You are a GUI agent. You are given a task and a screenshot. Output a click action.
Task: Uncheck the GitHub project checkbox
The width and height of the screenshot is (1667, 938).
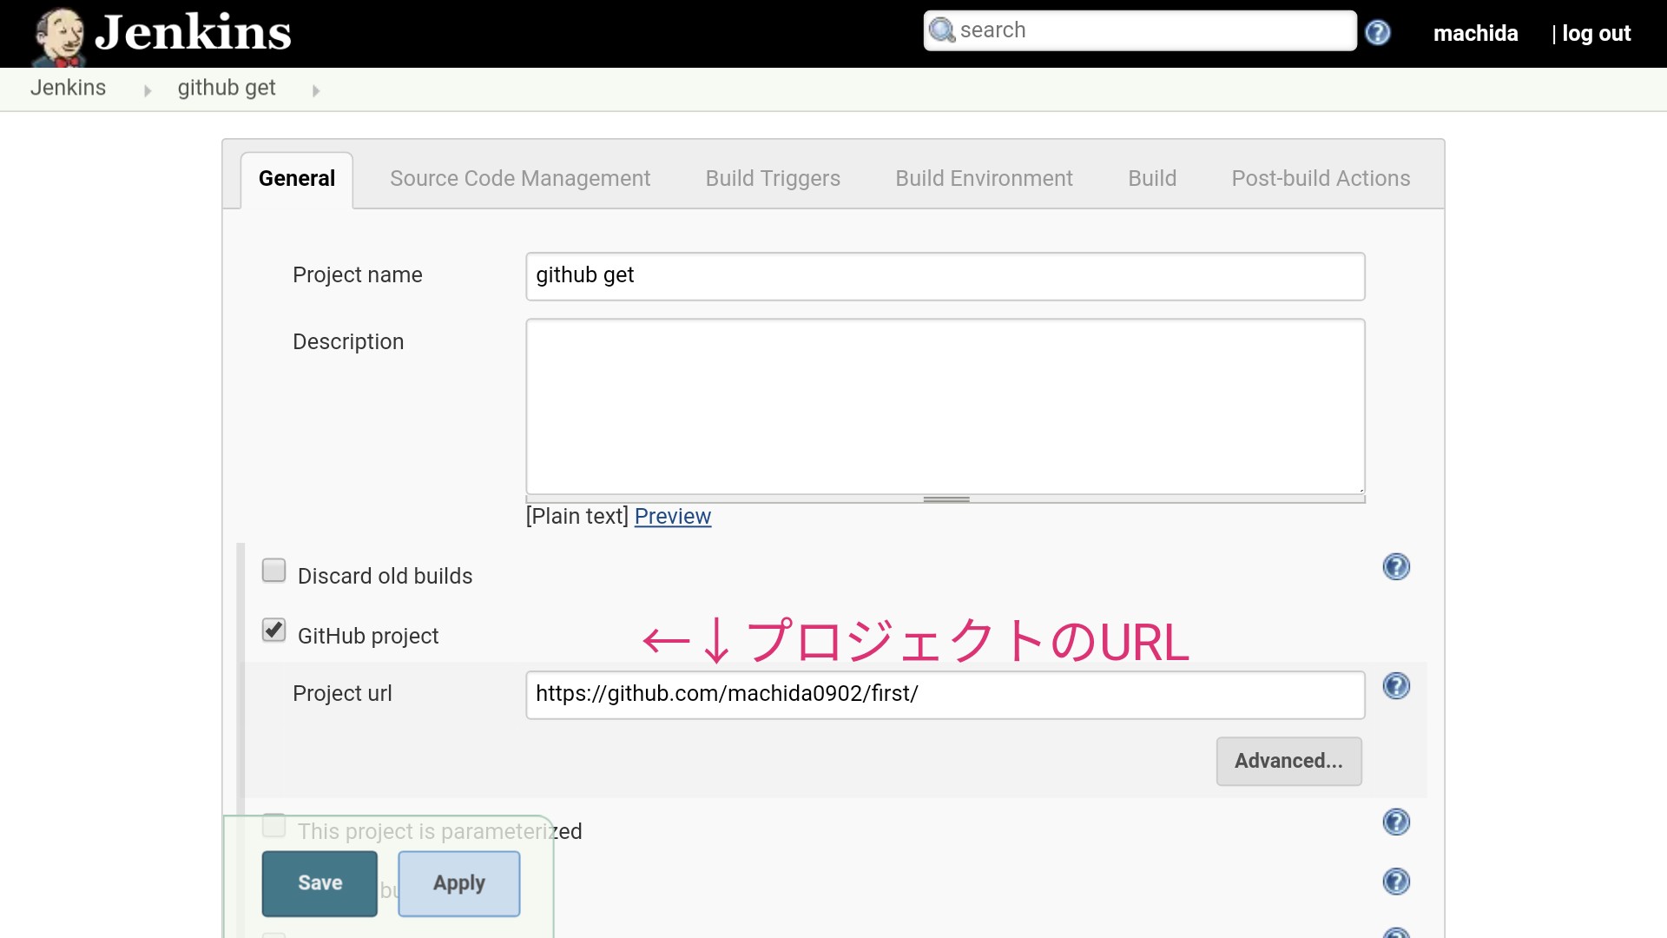(273, 631)
